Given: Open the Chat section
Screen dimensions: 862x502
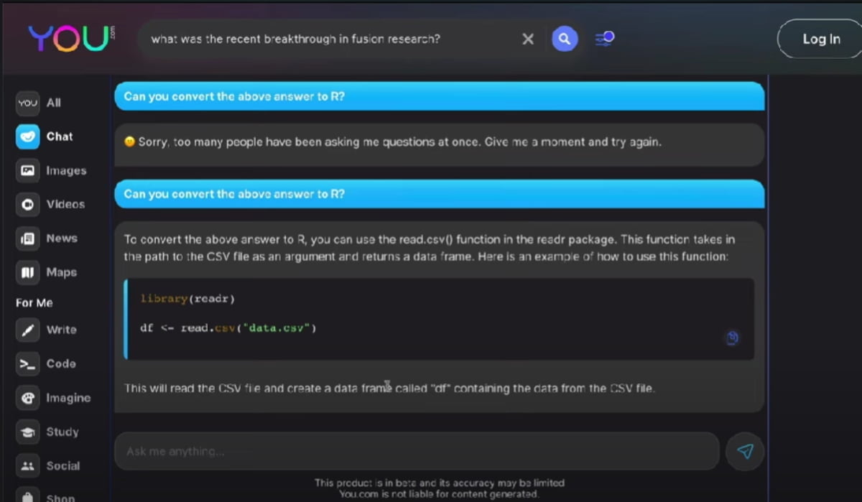Looking at the screenshot, I should pos(28,136).
